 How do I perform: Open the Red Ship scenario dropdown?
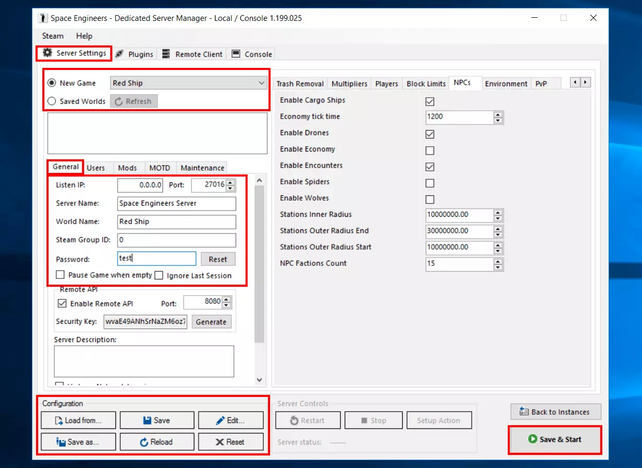[189, 83]
